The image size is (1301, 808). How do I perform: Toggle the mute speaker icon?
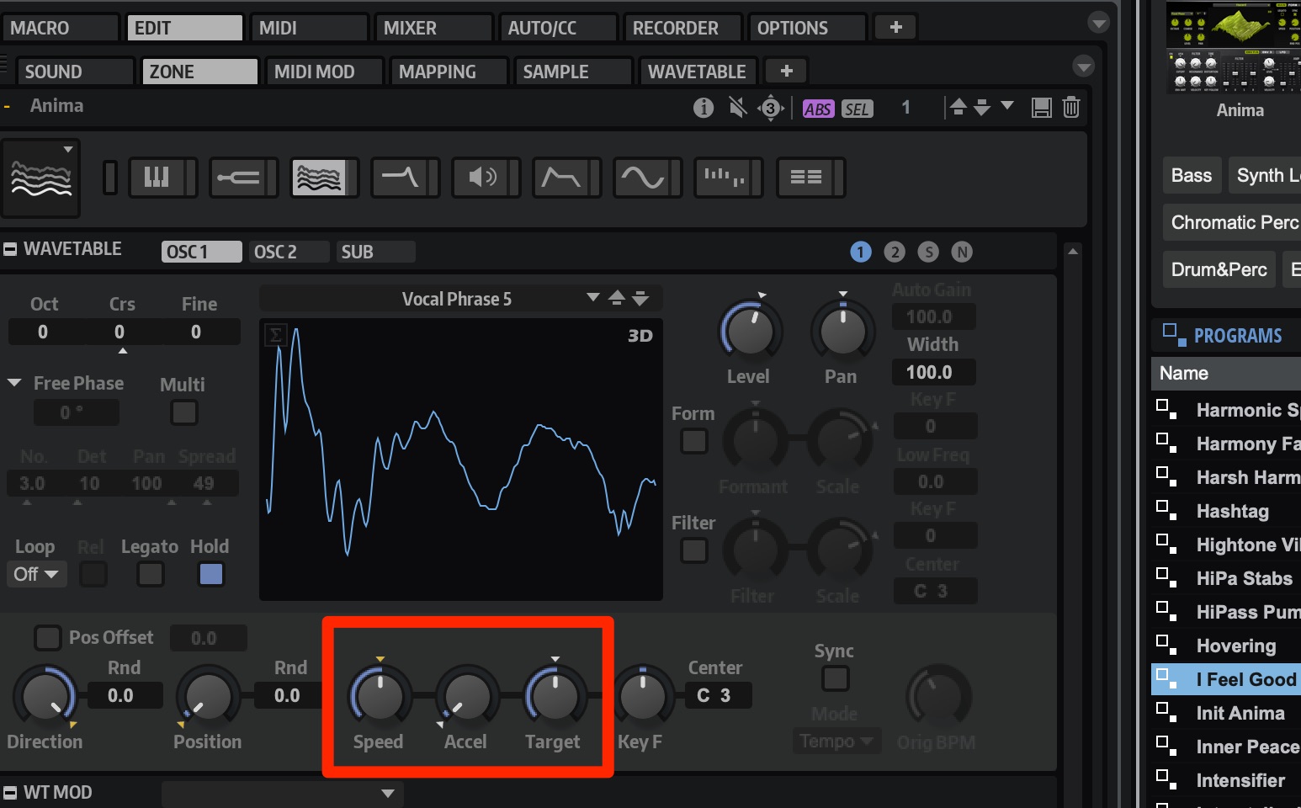737,108
